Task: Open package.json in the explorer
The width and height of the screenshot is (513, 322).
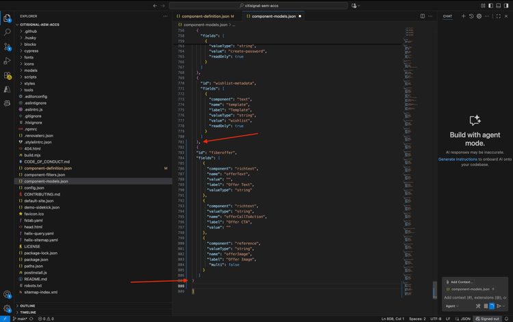Action: click(x=36, y=260)
